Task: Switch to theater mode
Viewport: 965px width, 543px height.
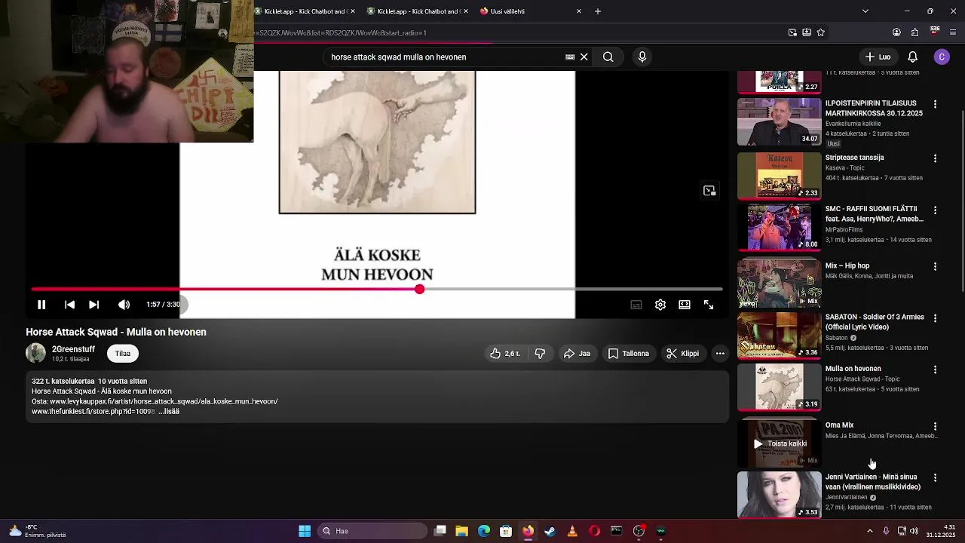Action: [x=685, y=305]
